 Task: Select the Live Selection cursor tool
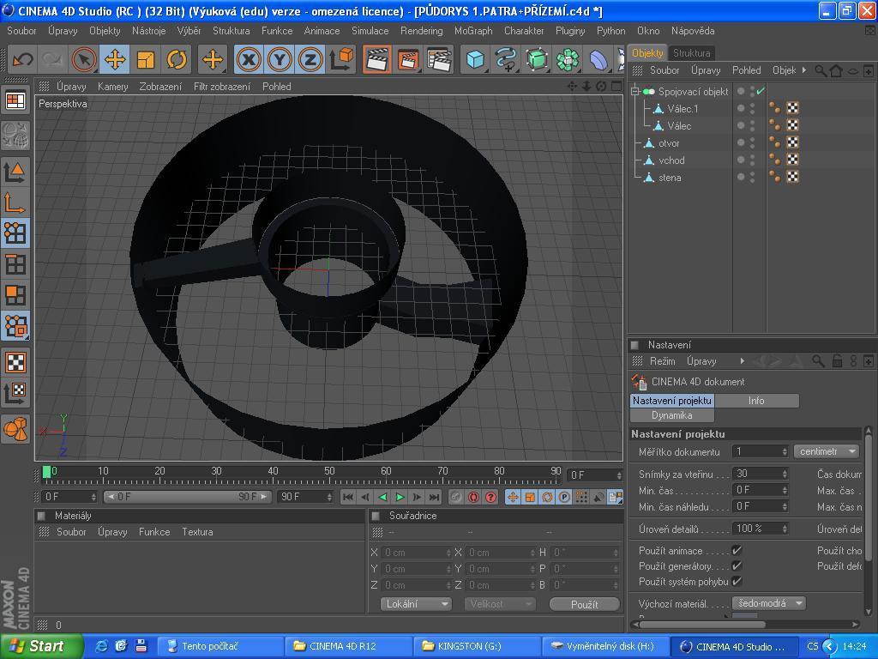click(84, 59)
